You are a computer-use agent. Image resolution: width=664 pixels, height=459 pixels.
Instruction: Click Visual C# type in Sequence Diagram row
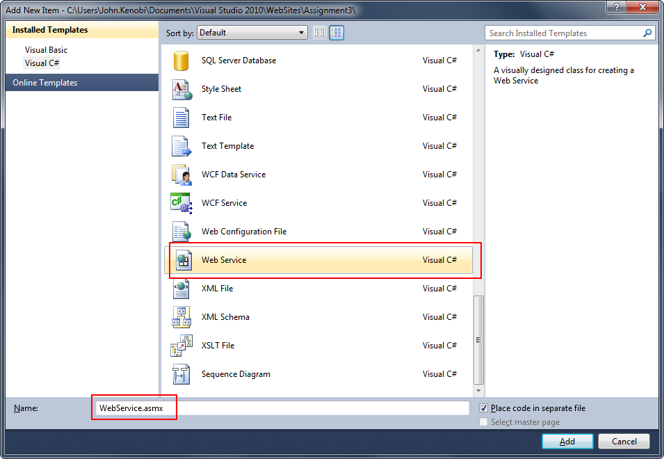439,374
